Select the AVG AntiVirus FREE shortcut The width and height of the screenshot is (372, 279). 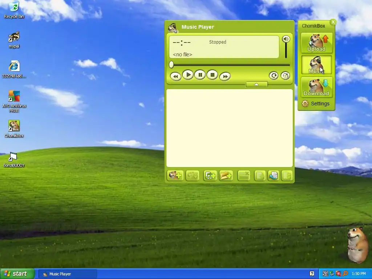[14, 101]
